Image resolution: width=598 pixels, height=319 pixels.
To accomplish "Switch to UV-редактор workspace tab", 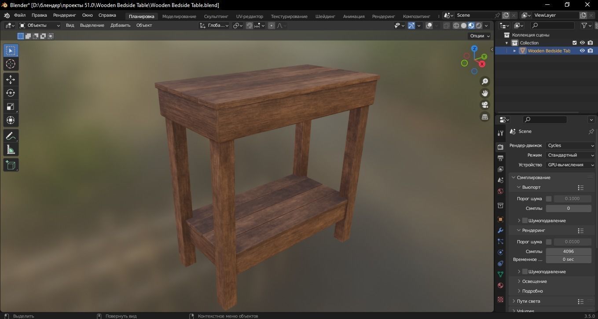I will point(249,16).
